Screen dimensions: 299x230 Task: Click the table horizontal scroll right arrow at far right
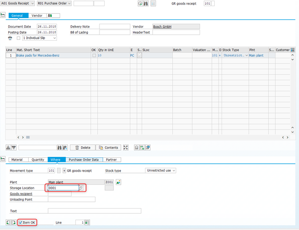pyautogui.click(x=287, y=137)
